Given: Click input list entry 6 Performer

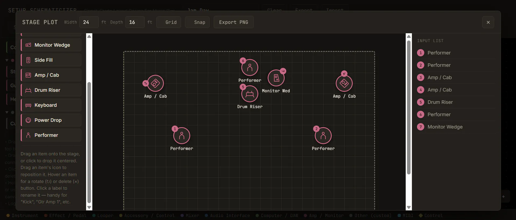Looking at the screenshot, I should [456, 115].
